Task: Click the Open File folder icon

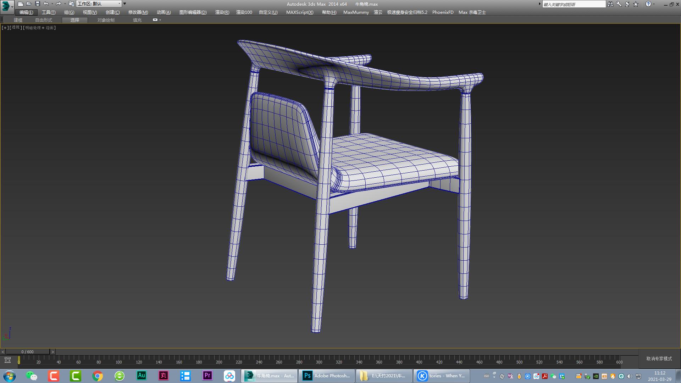Action: (x=29, y=4)
